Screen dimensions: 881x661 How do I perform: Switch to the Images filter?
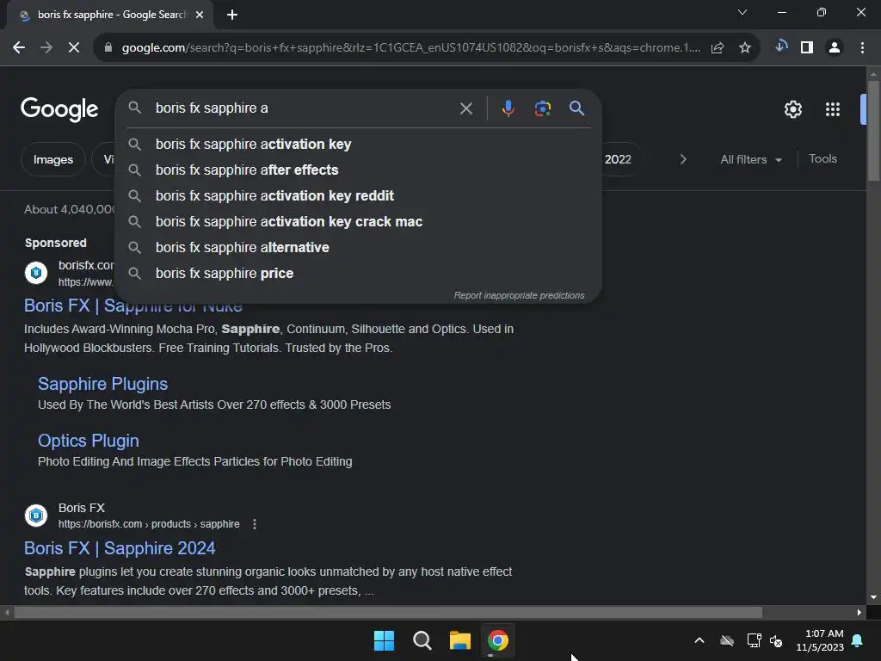[52, 159]
